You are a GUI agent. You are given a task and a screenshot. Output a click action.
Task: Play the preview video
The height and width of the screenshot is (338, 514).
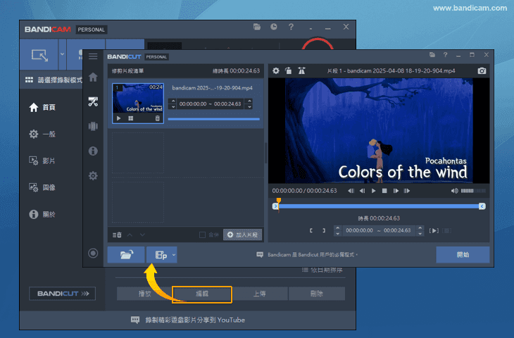tap(373, 191)
